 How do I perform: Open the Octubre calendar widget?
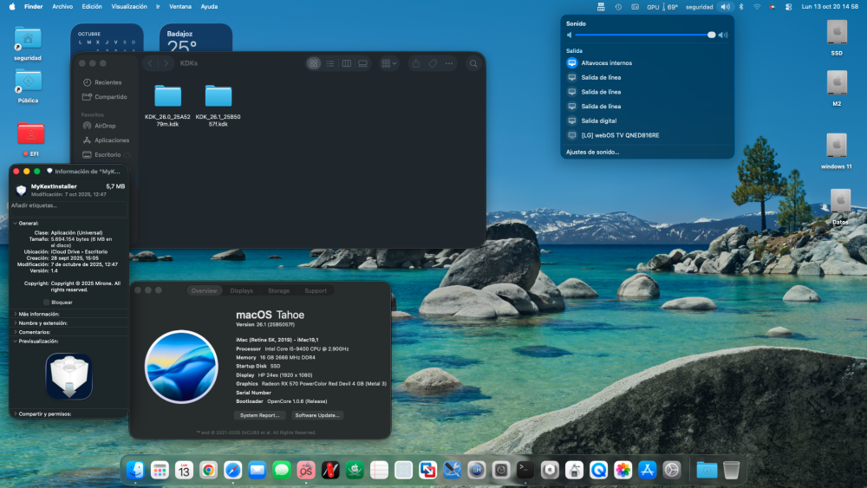107,38
